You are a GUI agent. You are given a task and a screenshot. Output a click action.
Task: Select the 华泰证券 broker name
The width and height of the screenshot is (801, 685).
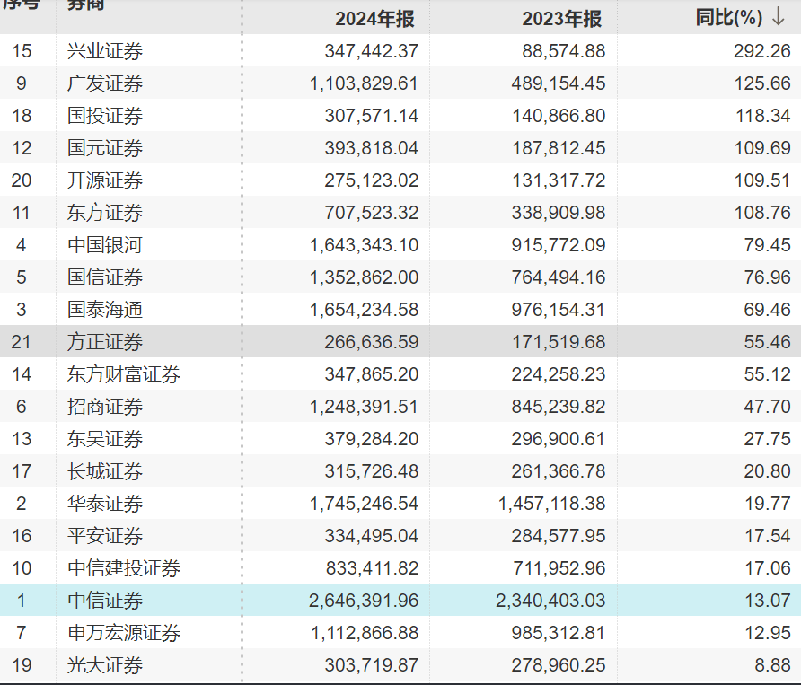[x=105, y=504]
